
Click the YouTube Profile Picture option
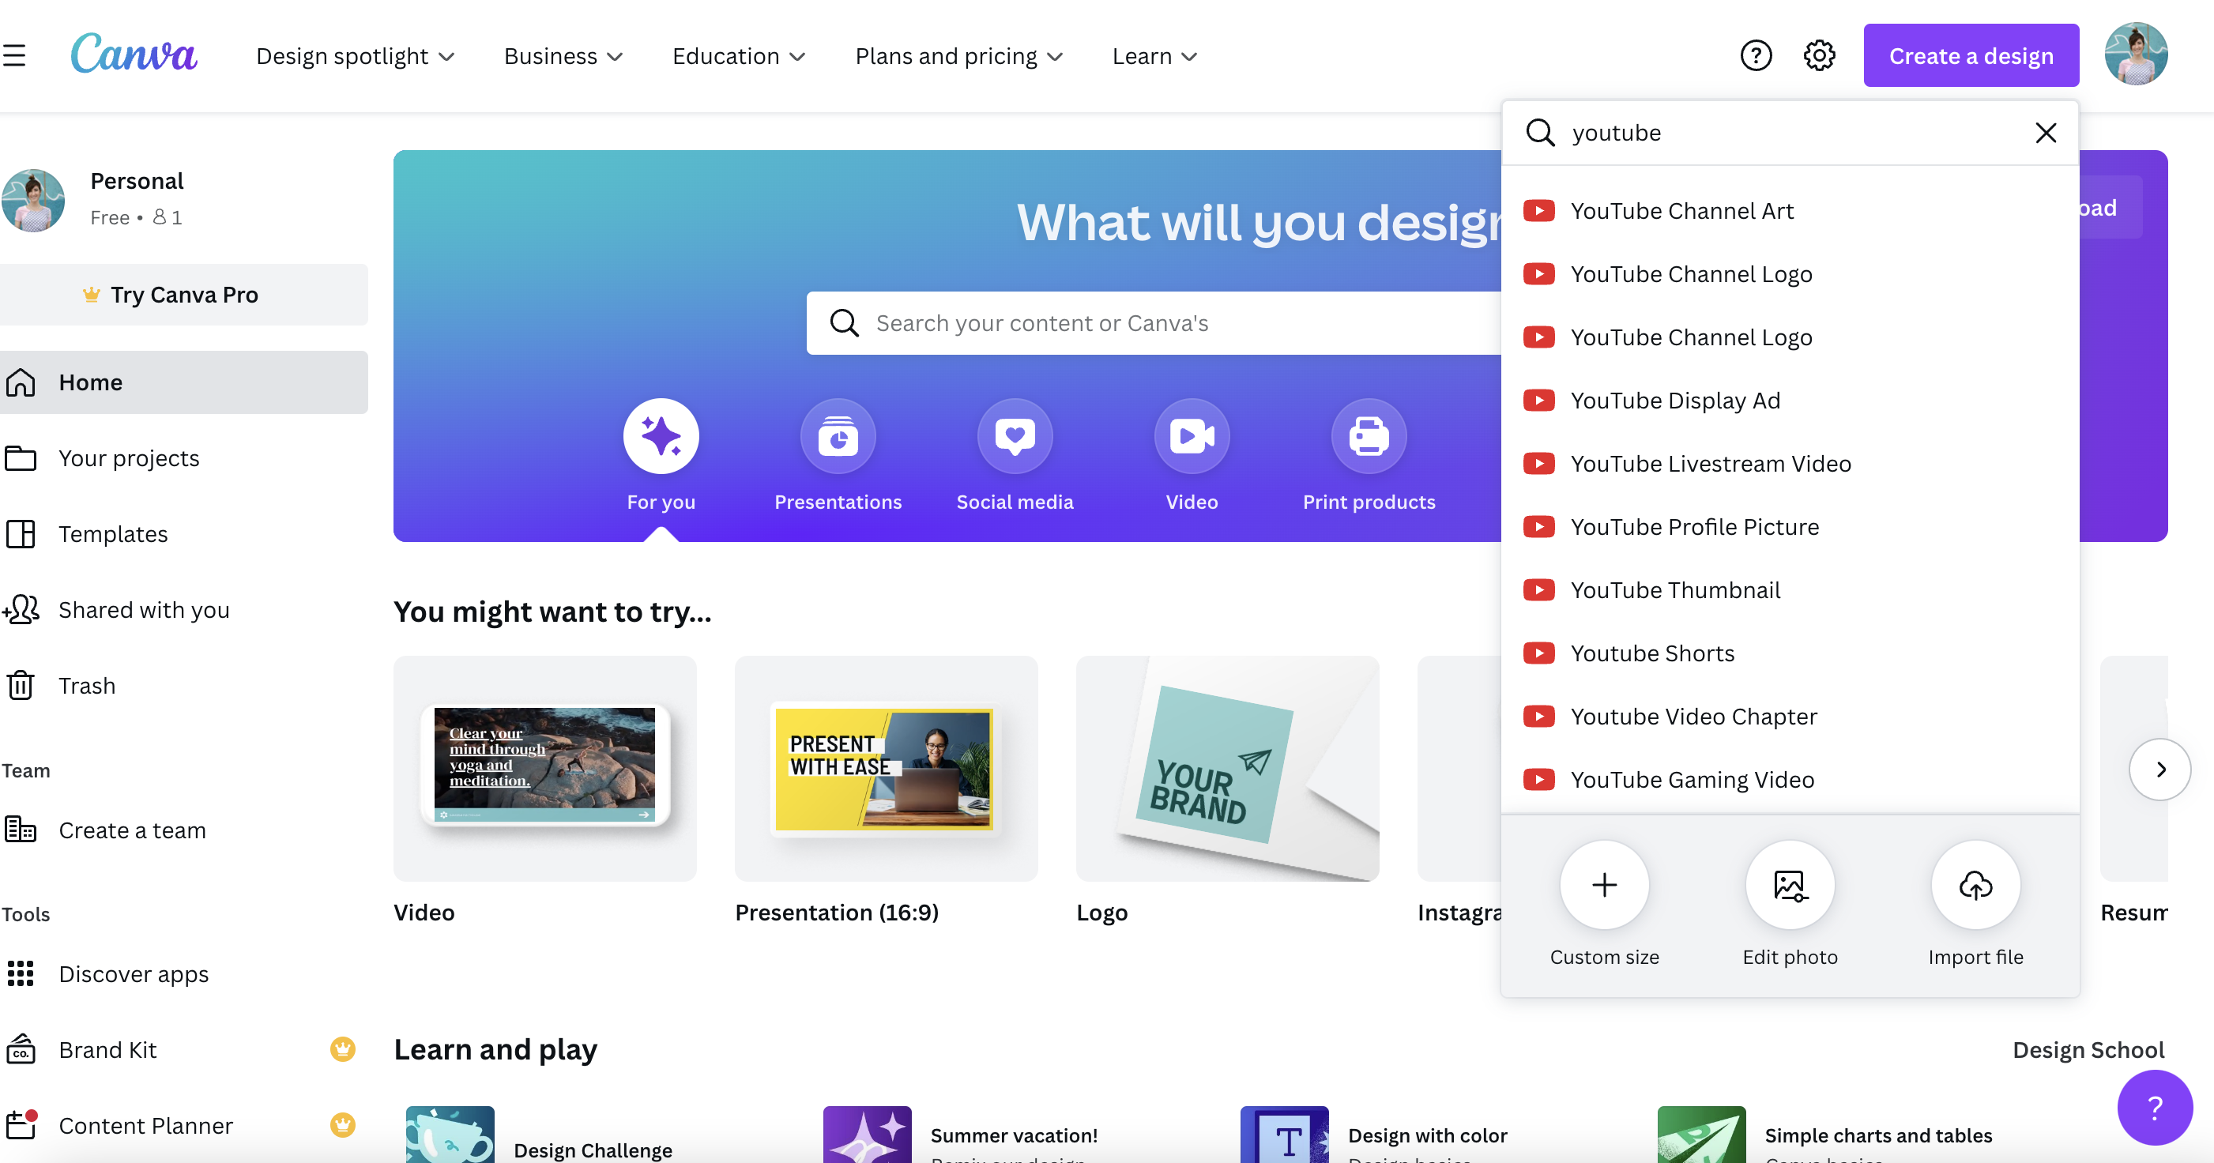coord(1696,526)
